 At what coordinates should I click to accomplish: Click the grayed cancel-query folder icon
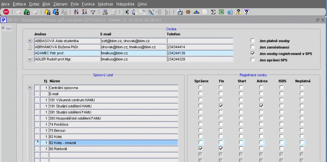pos(64,12)
